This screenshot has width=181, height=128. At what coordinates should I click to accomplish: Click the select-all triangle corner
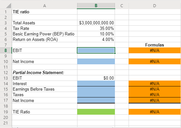click(x=8, y=6)
